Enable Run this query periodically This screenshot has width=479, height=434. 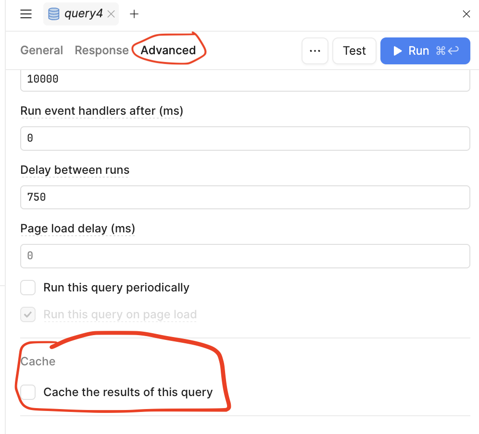pyautogui.click(x=28, y=288)
